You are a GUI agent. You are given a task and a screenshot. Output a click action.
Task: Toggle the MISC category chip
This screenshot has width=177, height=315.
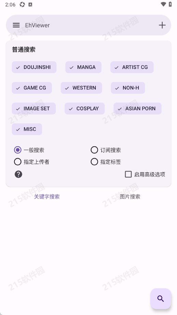point(27,129)
